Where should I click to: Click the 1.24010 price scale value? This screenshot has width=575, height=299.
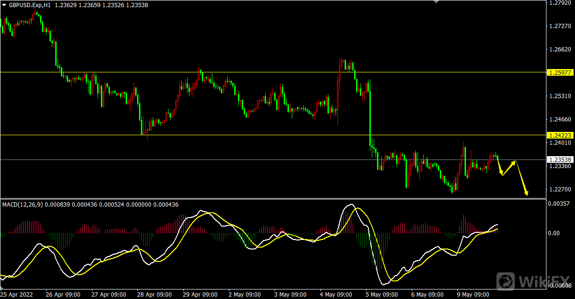coord(560,142)
